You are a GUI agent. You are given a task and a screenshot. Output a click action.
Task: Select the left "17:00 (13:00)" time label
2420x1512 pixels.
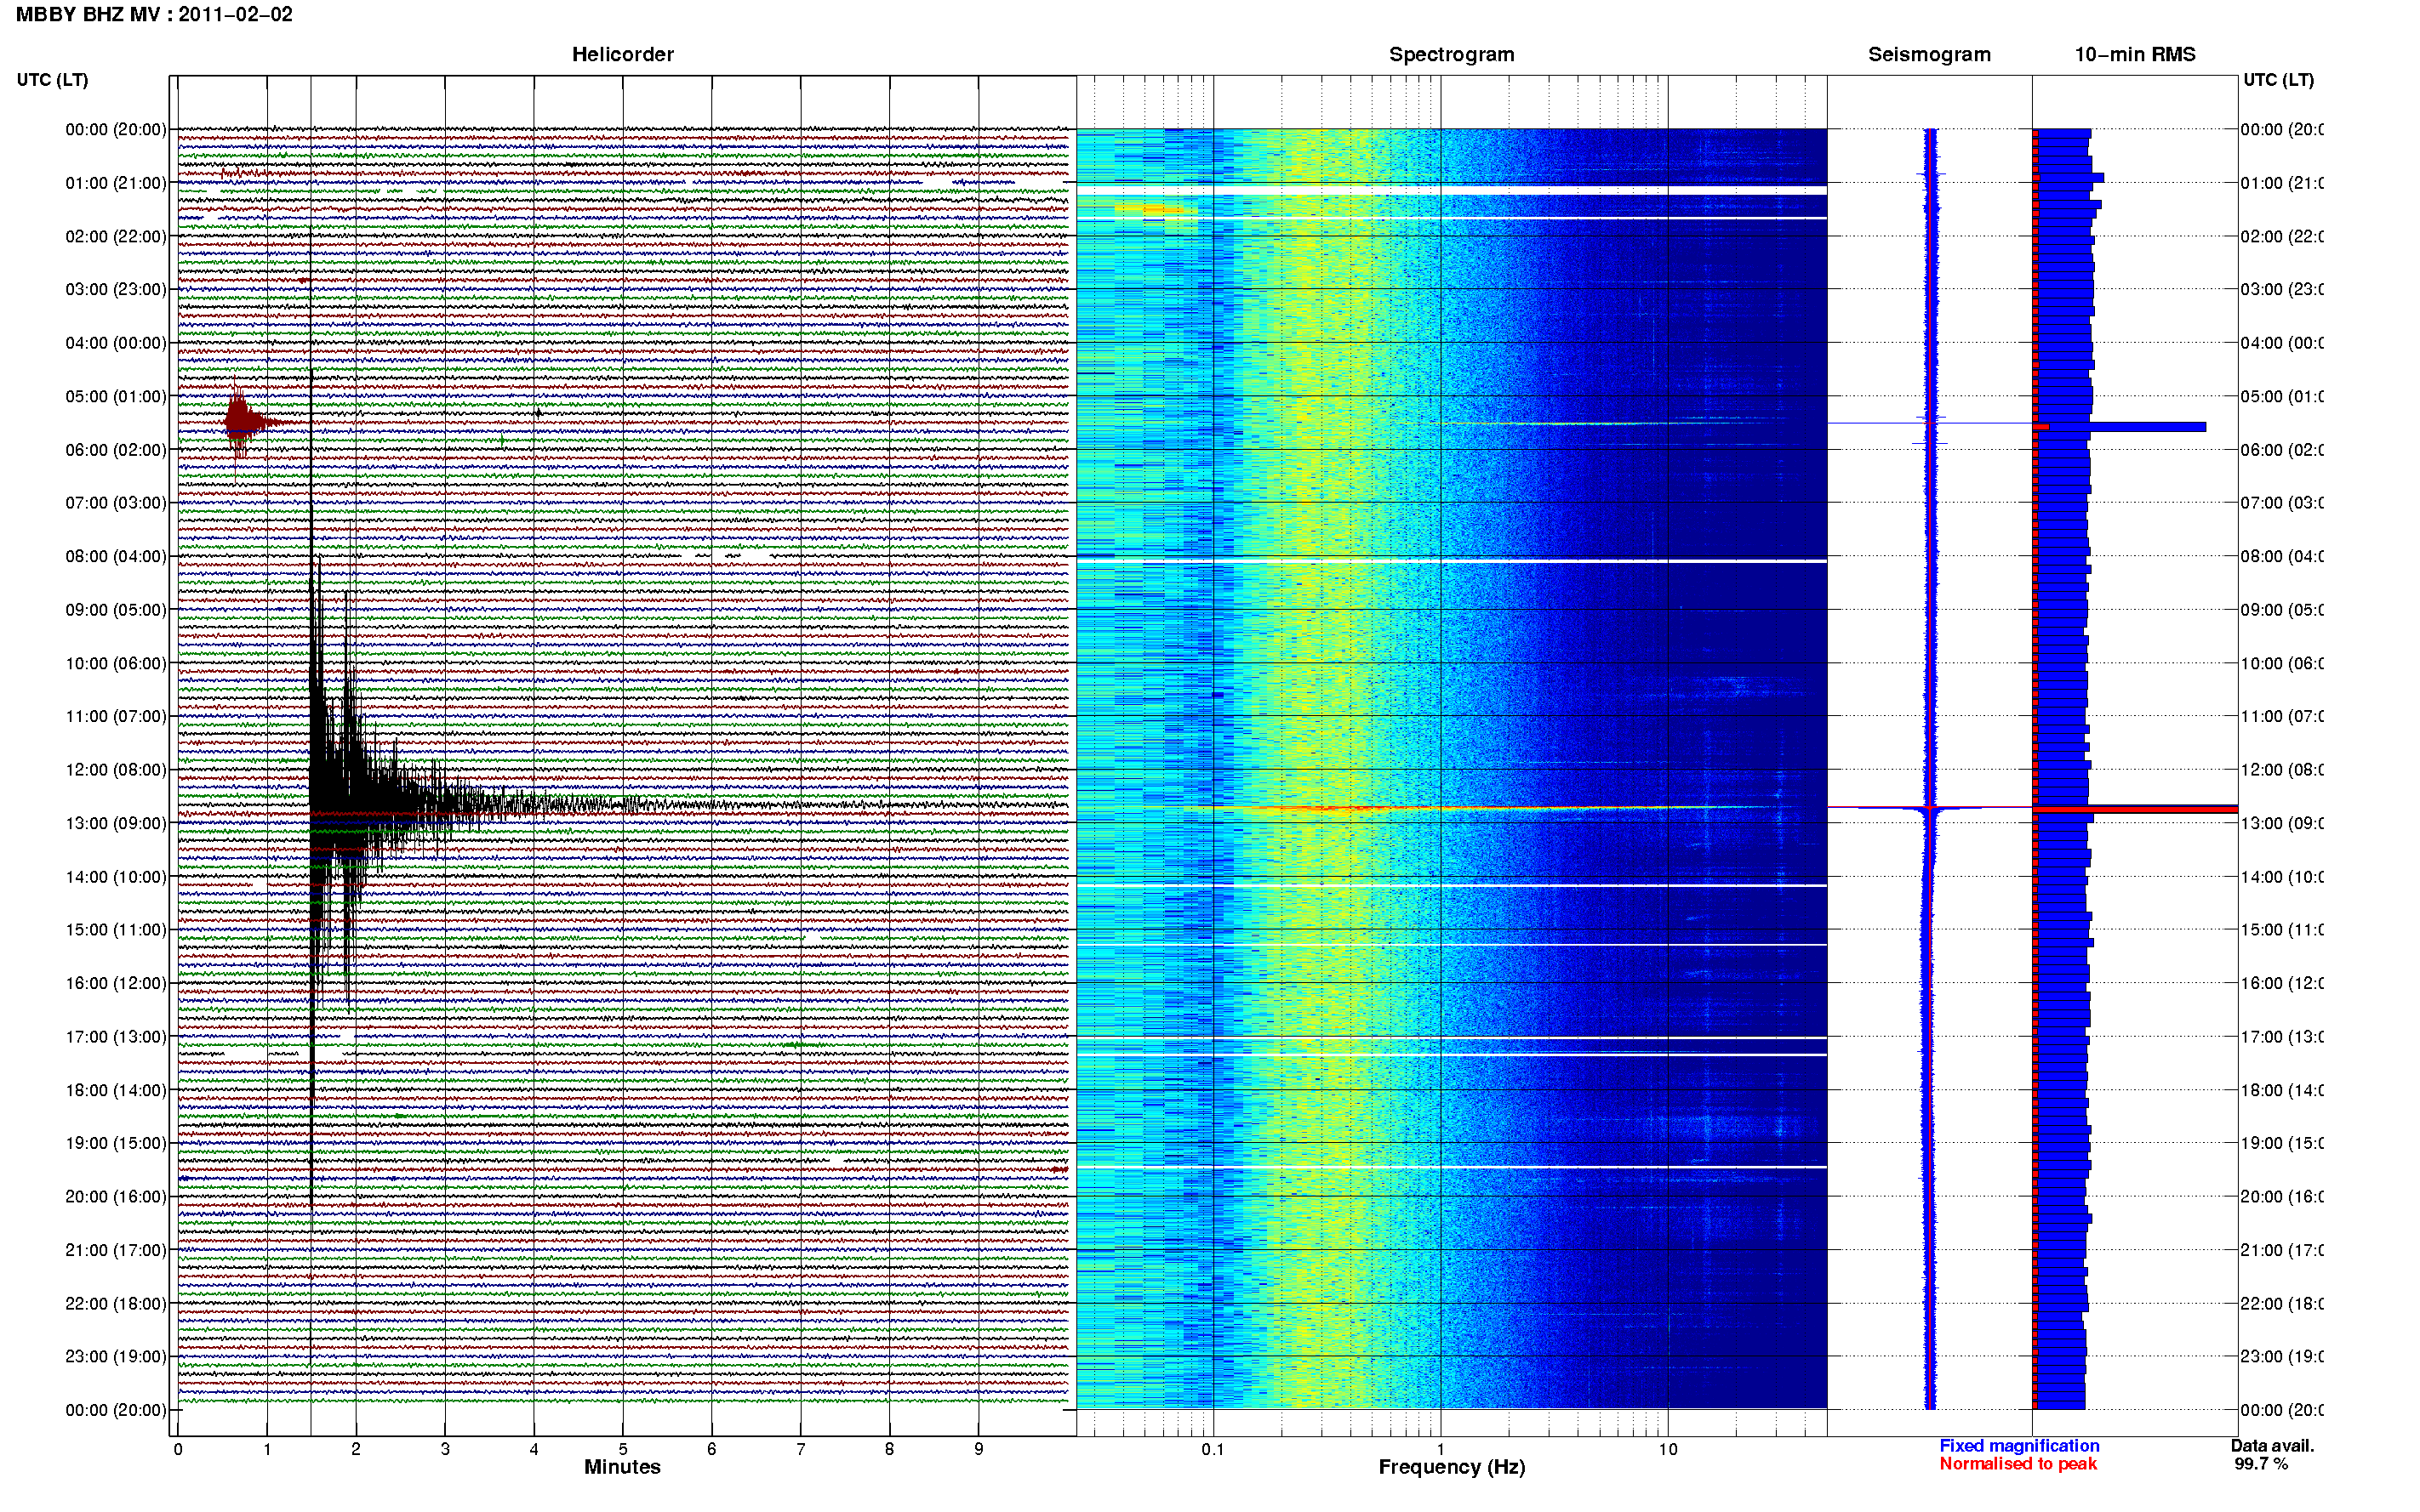(x=116, y=1037)
